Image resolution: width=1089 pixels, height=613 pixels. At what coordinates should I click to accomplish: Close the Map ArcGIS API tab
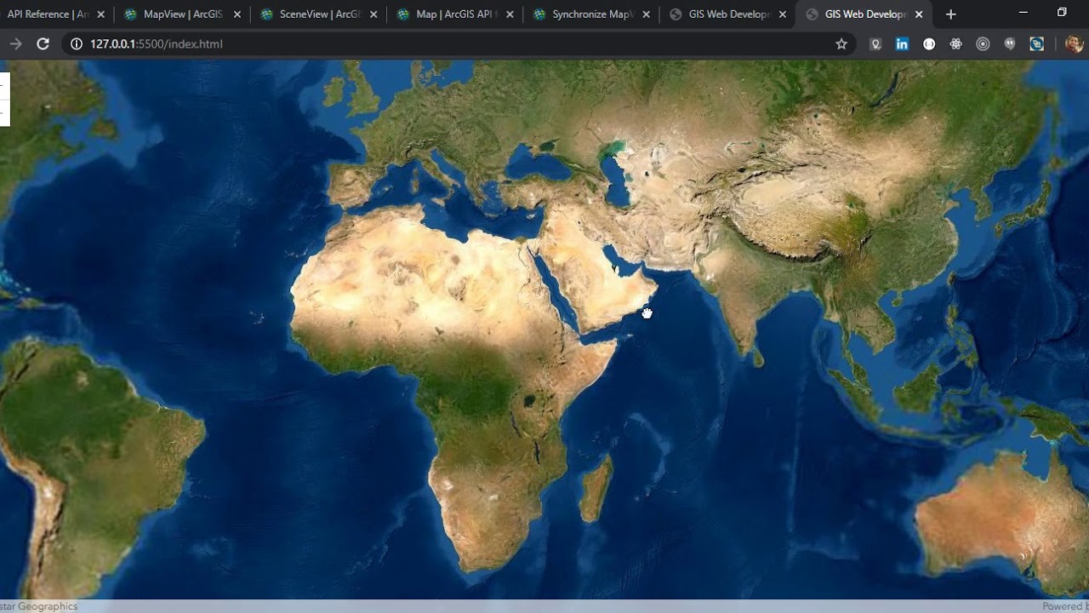point(510,14)
